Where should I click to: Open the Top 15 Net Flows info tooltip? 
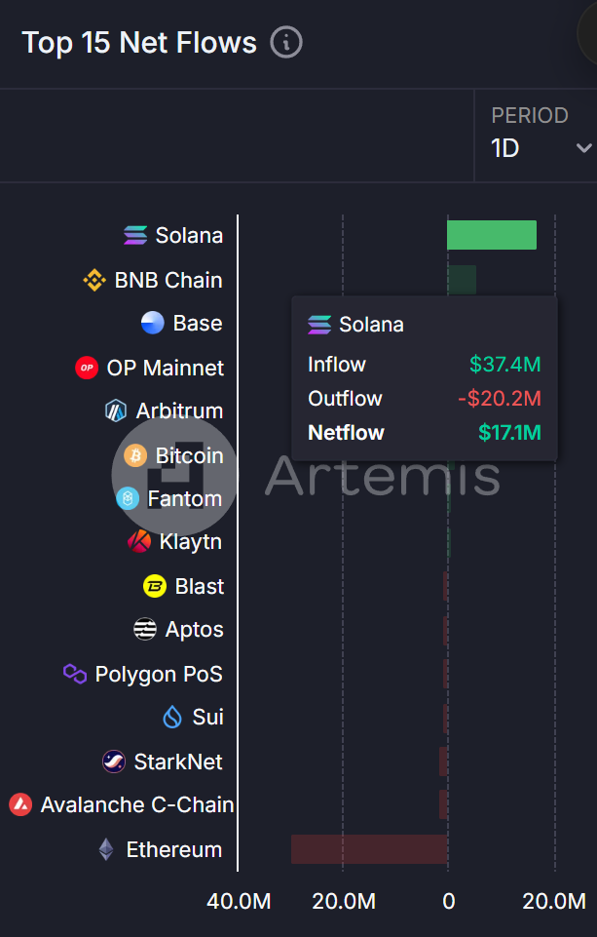click(285, 42)
